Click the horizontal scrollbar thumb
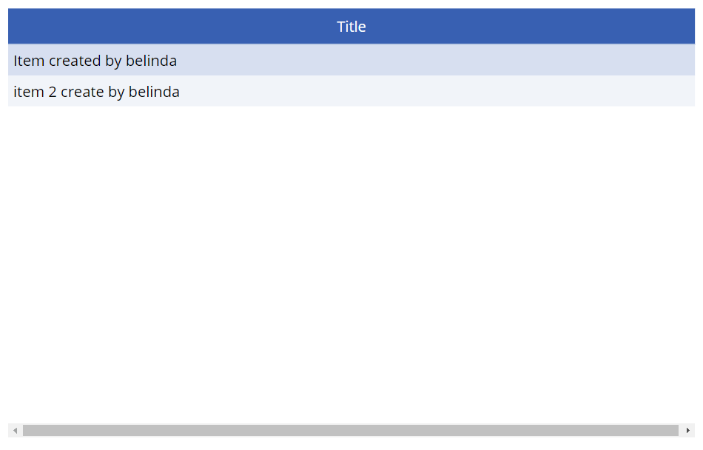This screenshot has height=450, width=703. (351, 430)
